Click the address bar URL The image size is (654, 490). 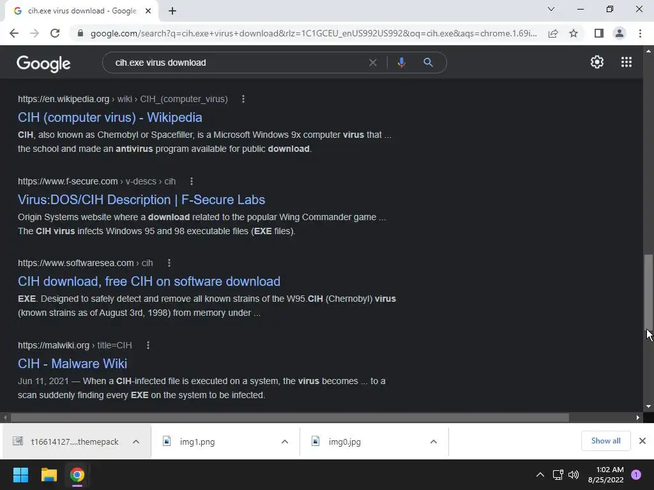pos(314,33)
